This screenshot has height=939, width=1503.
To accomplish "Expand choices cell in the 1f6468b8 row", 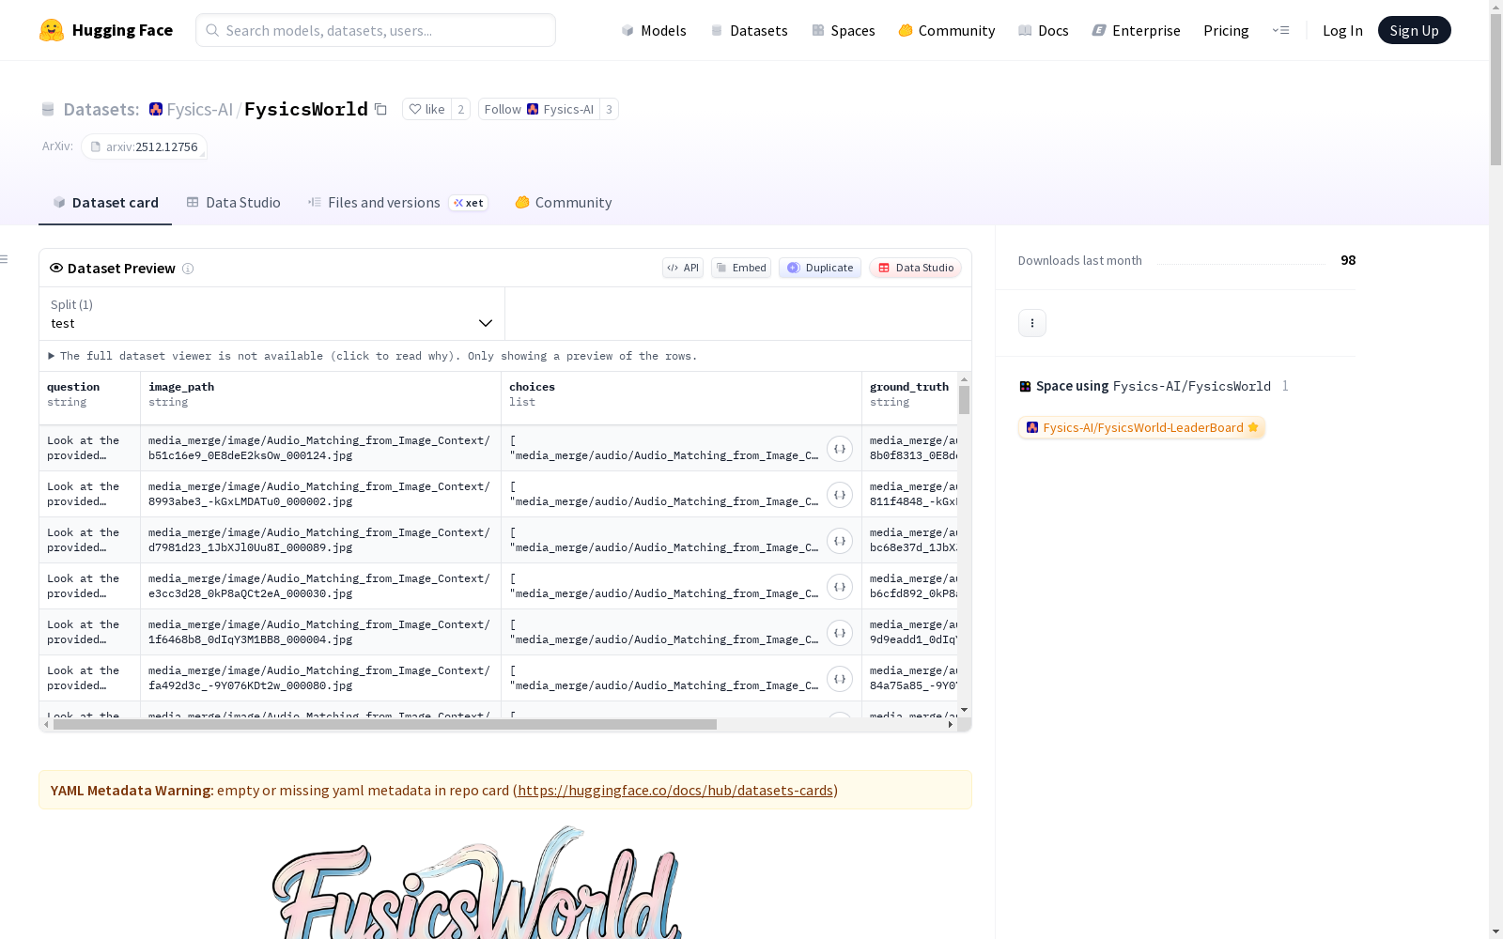I will pyautogui.click(x=840, y=633).
